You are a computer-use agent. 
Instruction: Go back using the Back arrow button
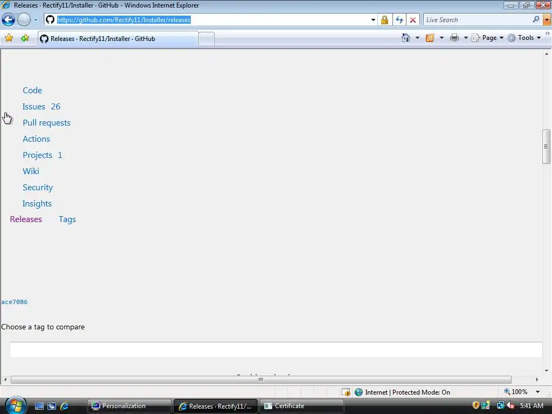tap(9, 20)
